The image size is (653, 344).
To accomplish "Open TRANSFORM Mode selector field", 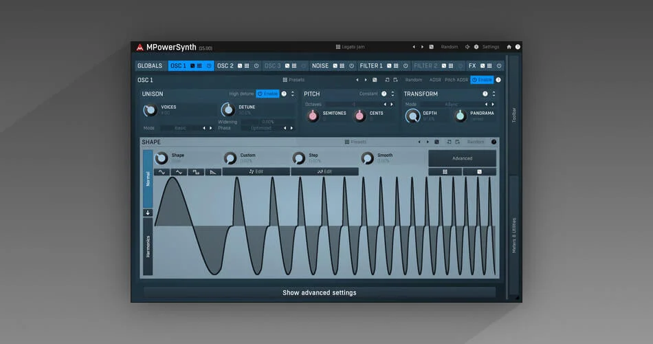I will tap(452, 105).
